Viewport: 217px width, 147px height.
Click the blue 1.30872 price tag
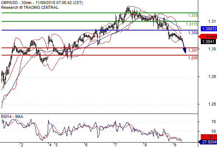(209, 29)
